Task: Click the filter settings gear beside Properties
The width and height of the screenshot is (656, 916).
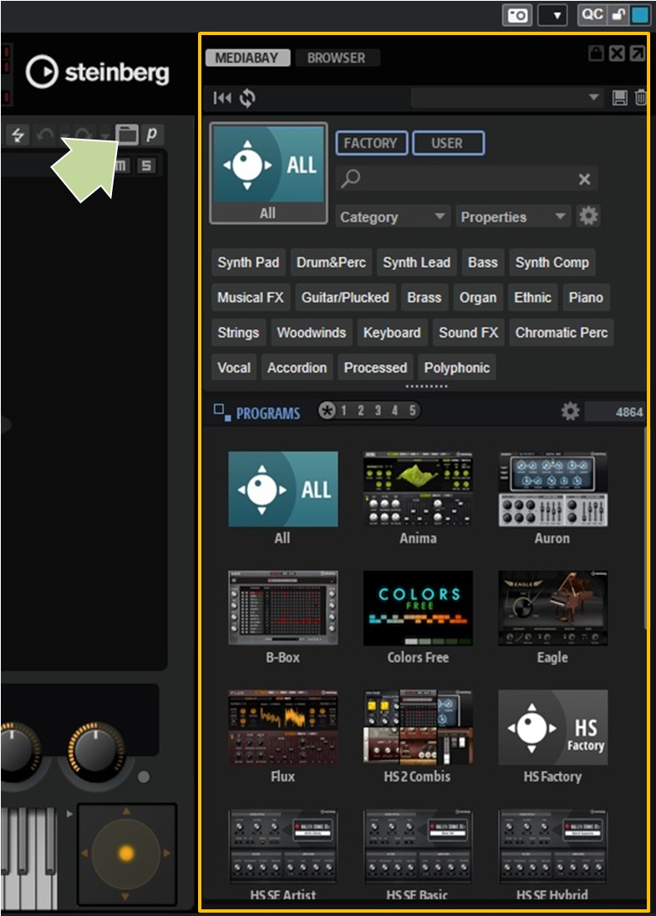Action: pos(588,216)
